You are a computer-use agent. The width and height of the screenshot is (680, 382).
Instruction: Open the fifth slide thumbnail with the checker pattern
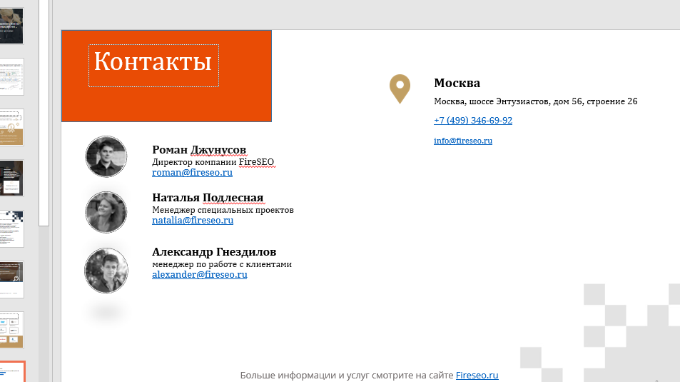pos(11,228)
